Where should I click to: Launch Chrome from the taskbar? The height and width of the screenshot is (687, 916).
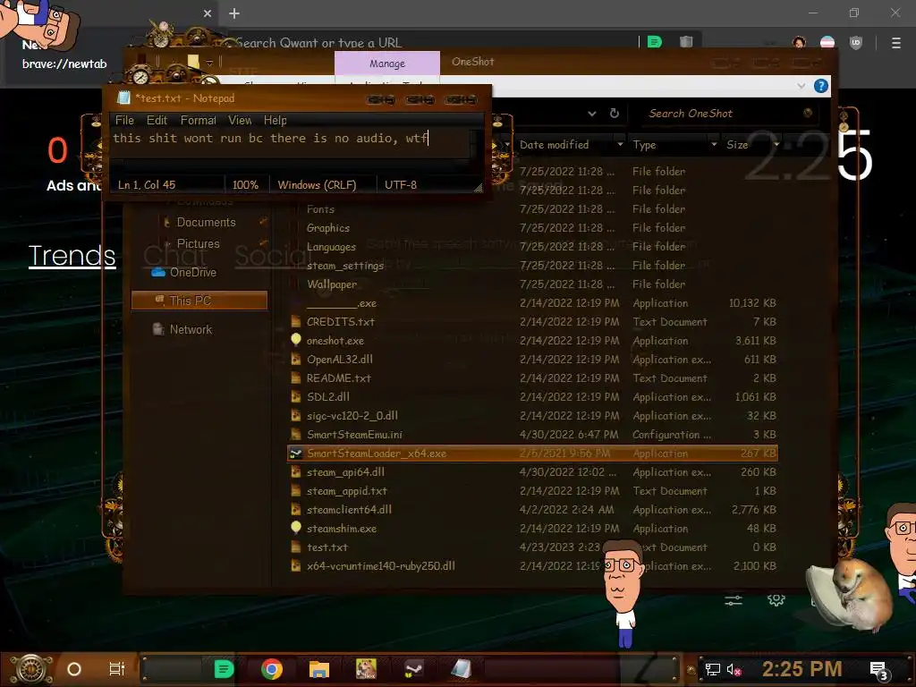(x=272, y=669)
